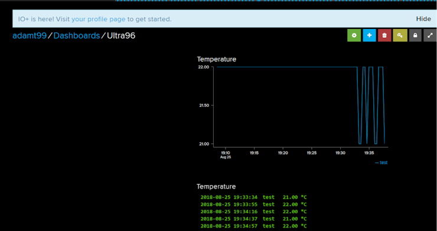The height and width of the screenshot is (231, 437).
Task: Open the yellow key icon button
Action: (400, 35)
